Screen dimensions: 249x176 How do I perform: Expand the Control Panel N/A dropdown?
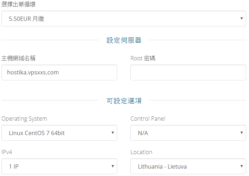click(x=188, y=133)
